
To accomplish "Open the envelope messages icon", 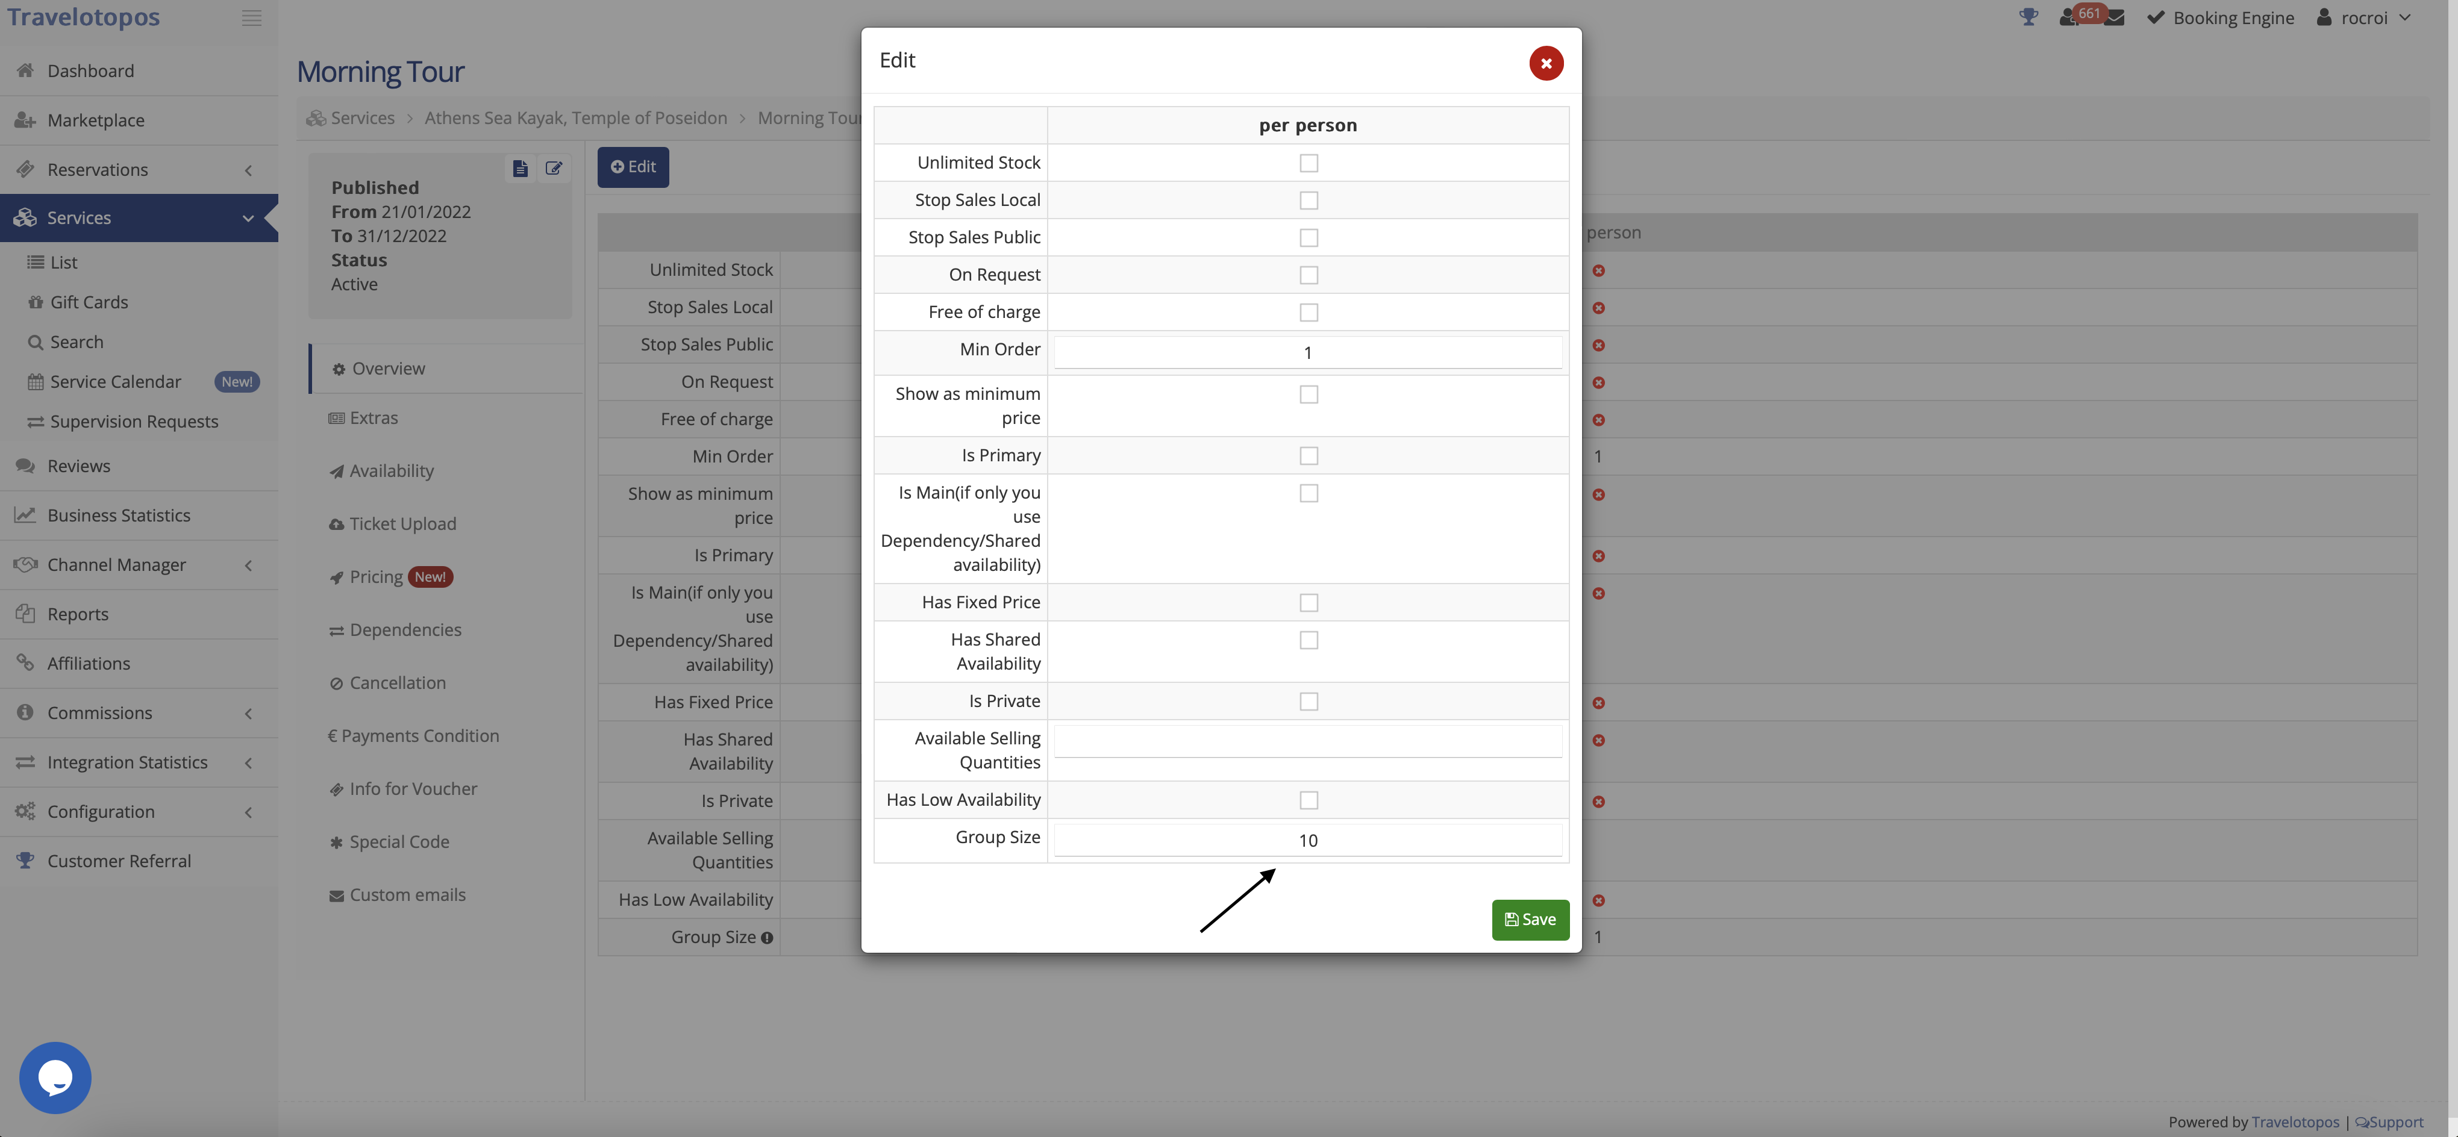I will point(2115,18).
